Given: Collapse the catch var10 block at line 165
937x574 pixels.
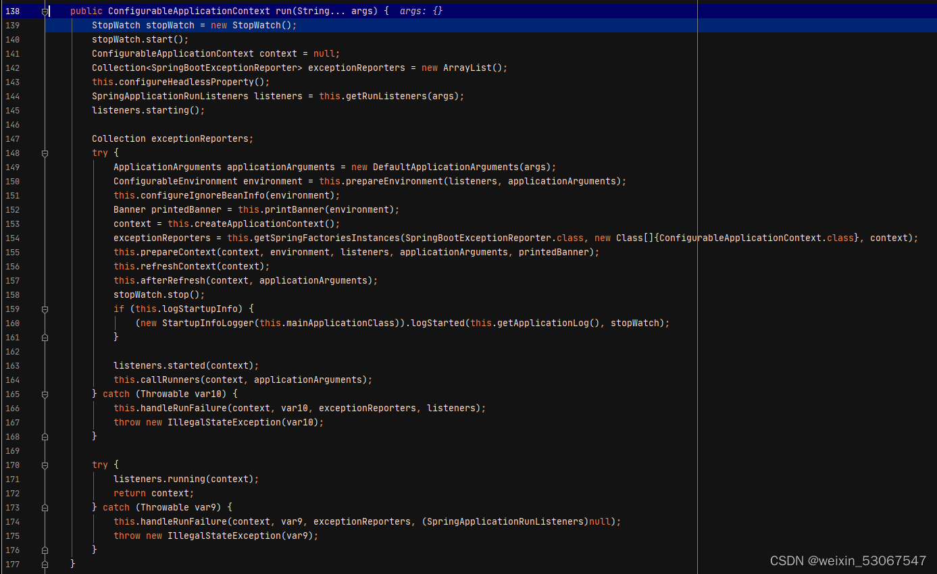Looking at the screenshot, I should (45, 394).
